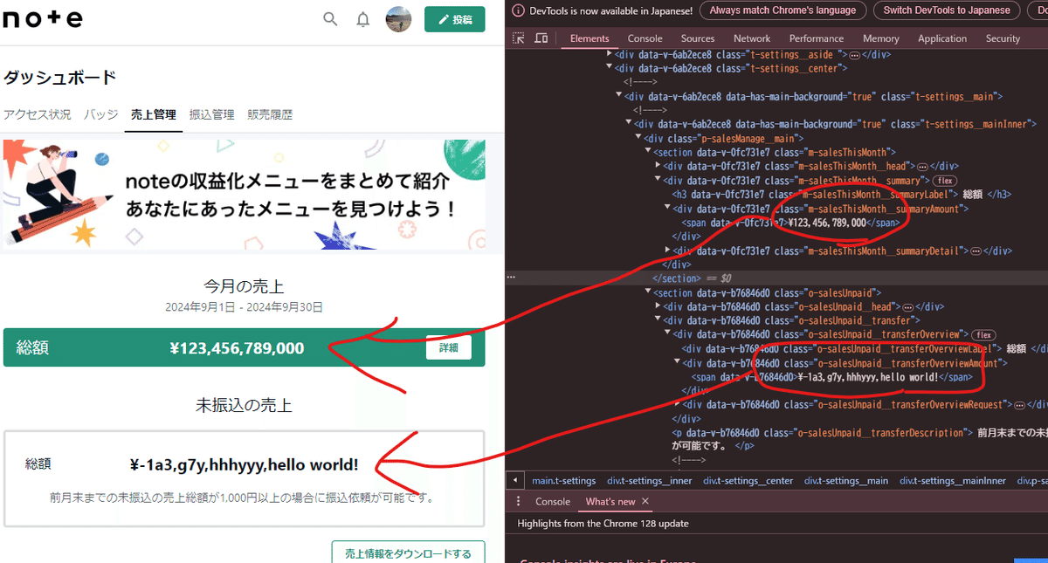Screen dimensions: 1048x563
Task: Click the 売上情報をダウンロードする button
Action: click(408, 552)
